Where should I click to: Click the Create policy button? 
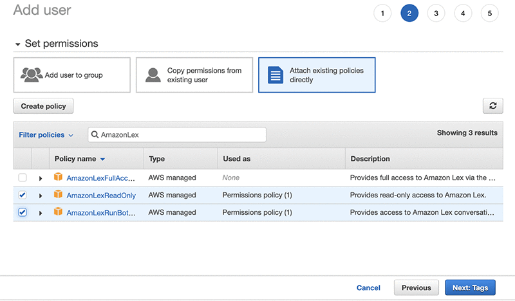pos(44,106)
